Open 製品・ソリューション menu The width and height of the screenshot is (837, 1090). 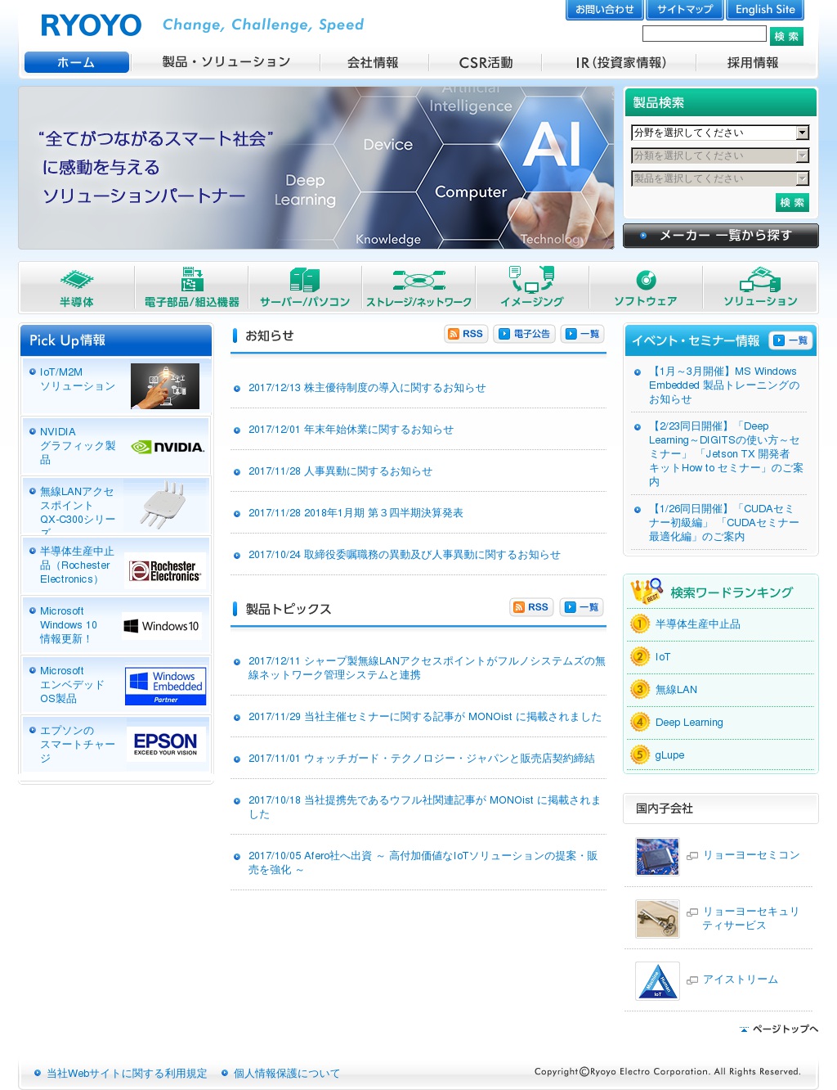226,62
